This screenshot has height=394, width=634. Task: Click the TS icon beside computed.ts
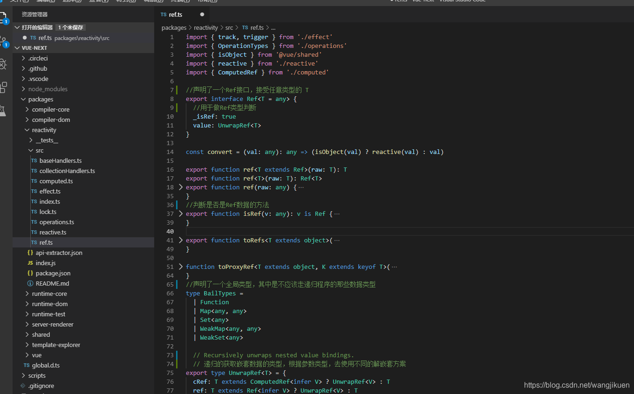pyautogui.click(x=34, y=181)
